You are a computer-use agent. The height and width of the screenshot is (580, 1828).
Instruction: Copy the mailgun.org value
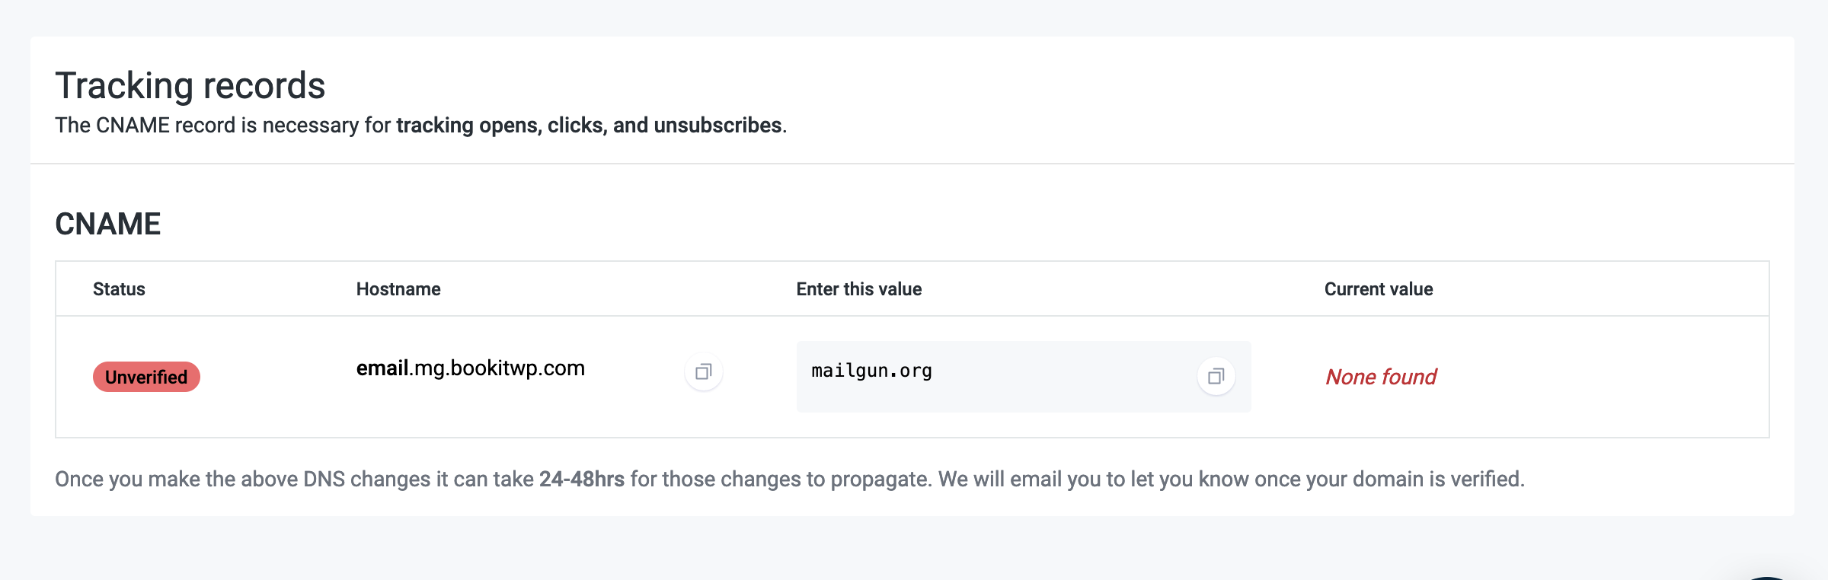click(1216, 376)
